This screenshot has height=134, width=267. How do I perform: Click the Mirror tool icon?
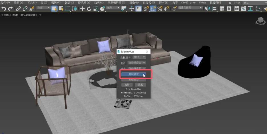tap(207, 9)
